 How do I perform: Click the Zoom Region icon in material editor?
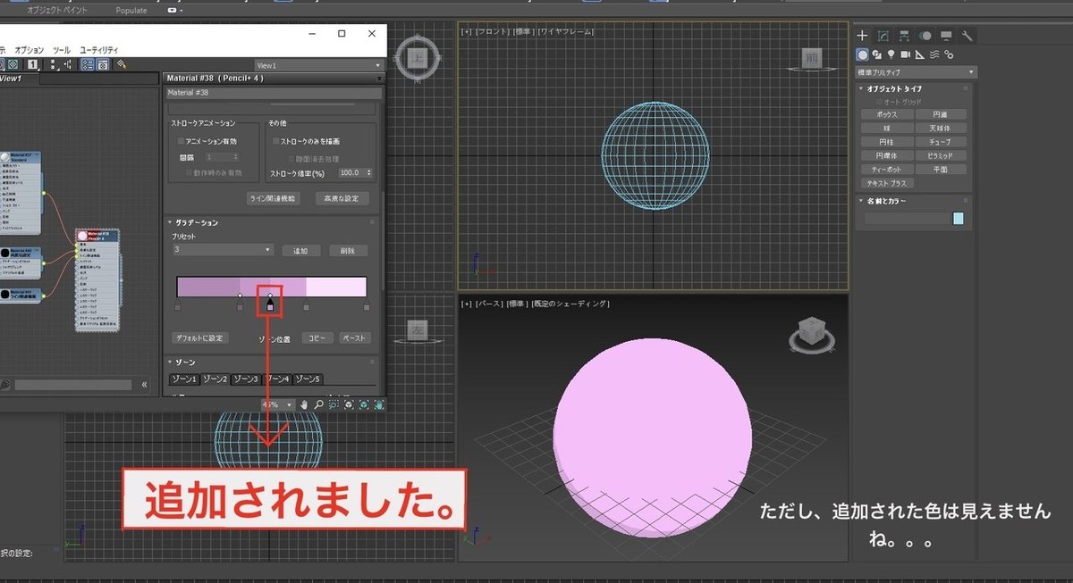(334, 404)
